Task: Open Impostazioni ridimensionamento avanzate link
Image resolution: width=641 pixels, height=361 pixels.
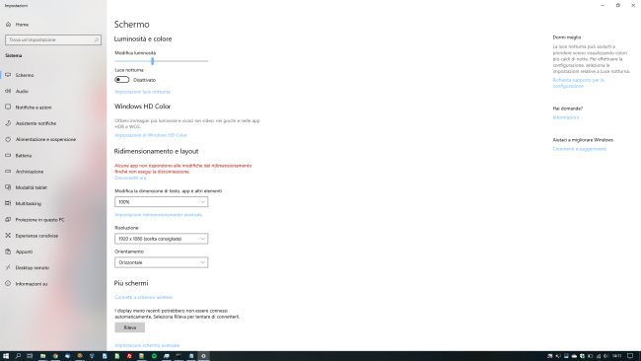Action: 158,215
